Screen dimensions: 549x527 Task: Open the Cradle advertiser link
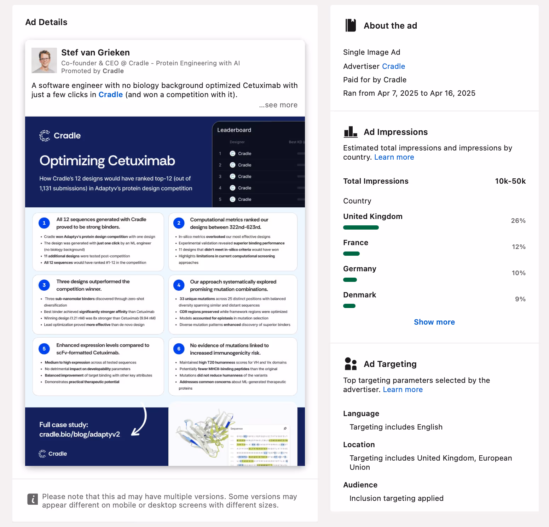[x=394, y=66]
